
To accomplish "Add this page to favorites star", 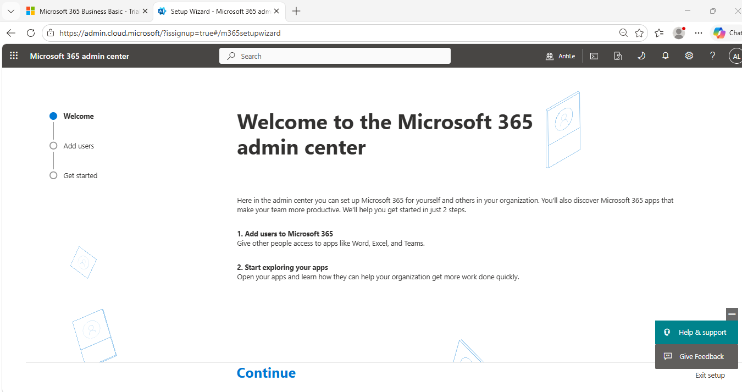I will tap(639, 33).
